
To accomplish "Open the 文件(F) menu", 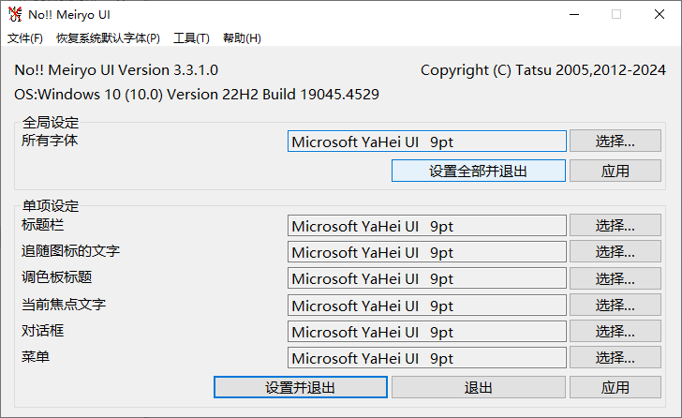I will point(25,38).
